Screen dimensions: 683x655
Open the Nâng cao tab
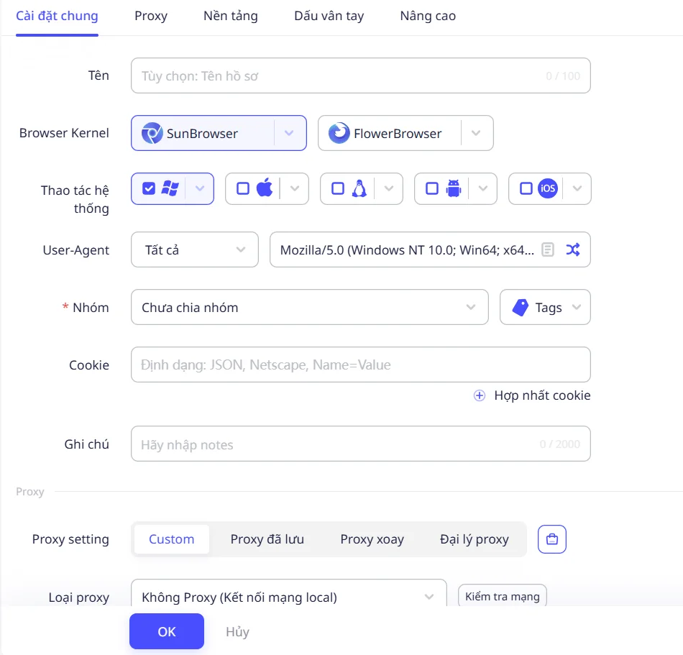(428, 16)
